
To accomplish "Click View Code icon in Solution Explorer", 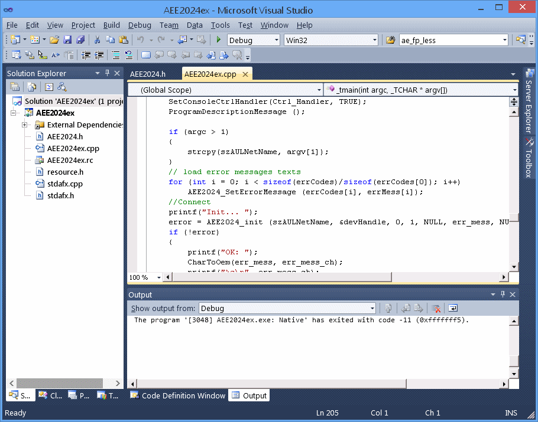I will click(49, 87).
